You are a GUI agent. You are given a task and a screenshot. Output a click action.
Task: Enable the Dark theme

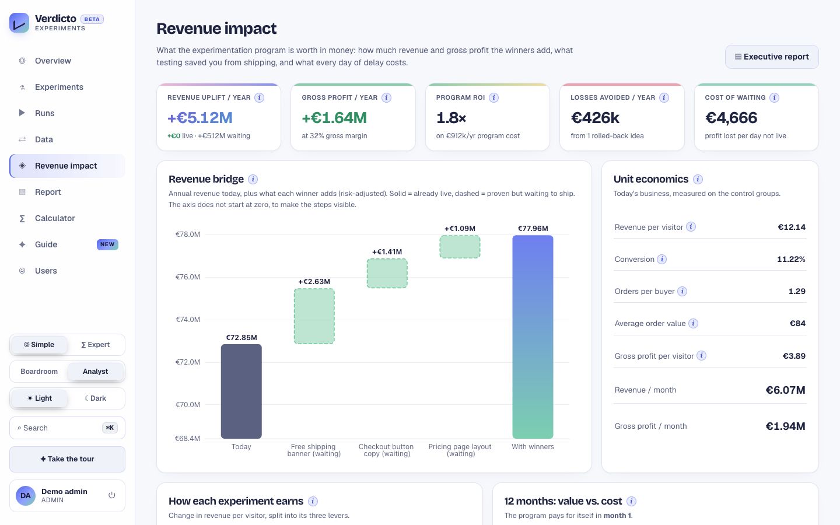point(96,398)
